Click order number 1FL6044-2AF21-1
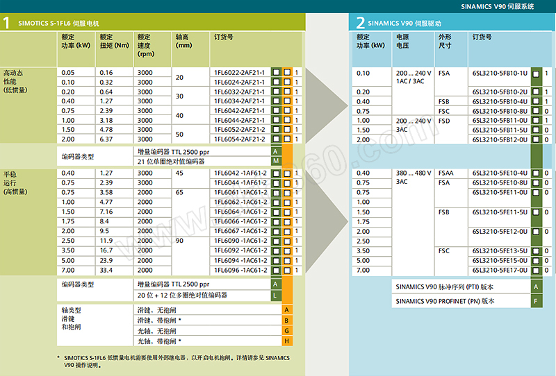Viewport: 556px width, 376px height. 239,120
